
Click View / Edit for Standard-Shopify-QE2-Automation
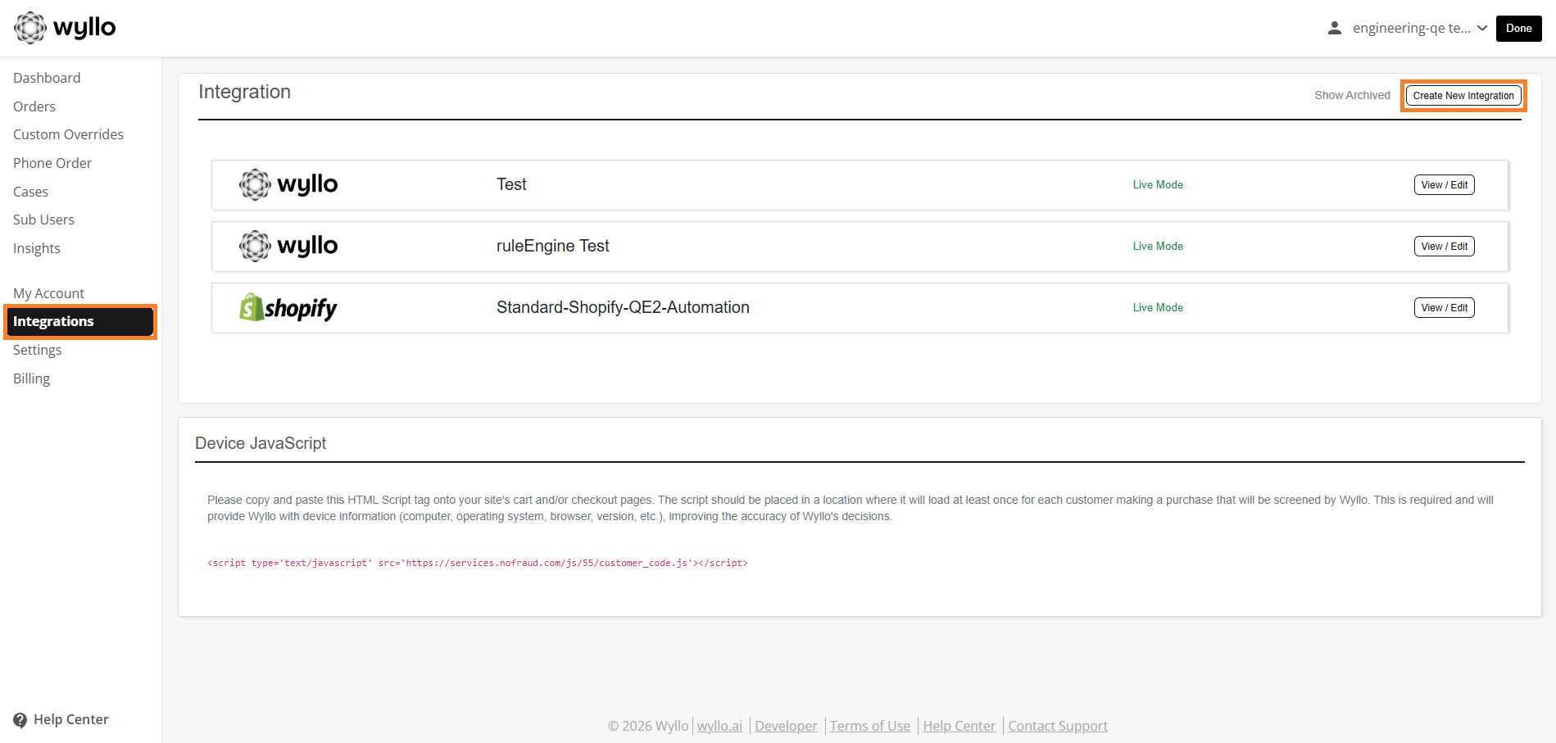(x=1444, y=308)
